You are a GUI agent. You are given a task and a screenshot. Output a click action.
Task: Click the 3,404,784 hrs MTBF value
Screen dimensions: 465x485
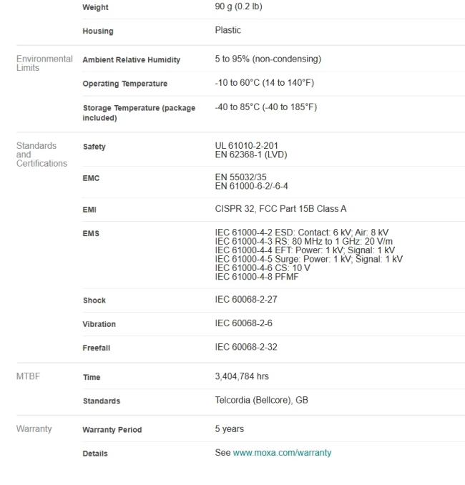click(x=242, y=376)
